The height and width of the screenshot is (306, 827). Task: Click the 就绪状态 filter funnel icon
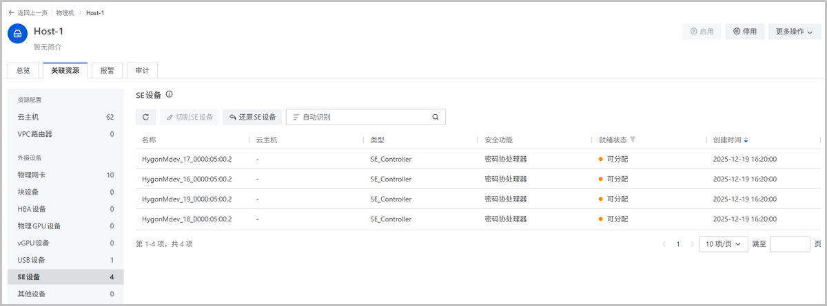pos(633,140)
